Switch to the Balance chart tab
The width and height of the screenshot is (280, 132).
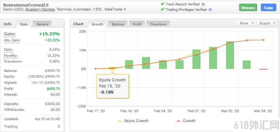118,24
